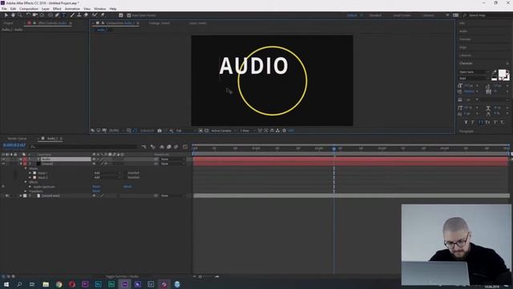513x289 pixels.
Task: Enable motion blur for the composition
Action: pyautogui.click(x=176, y=147)
